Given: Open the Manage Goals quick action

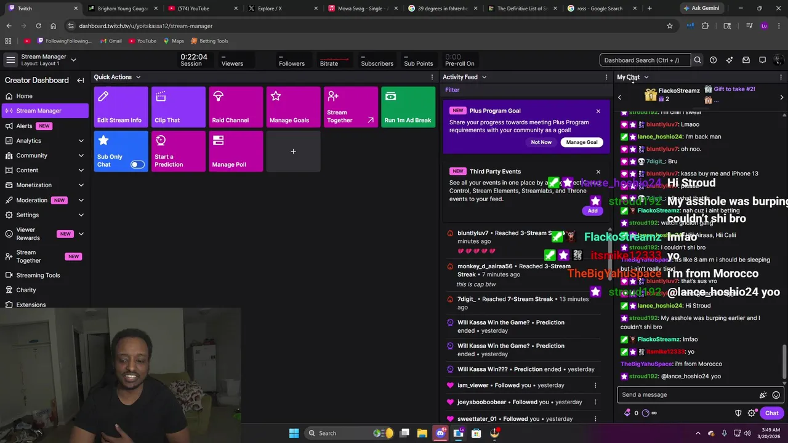Looking at the screenshot, I should point(294,107).
